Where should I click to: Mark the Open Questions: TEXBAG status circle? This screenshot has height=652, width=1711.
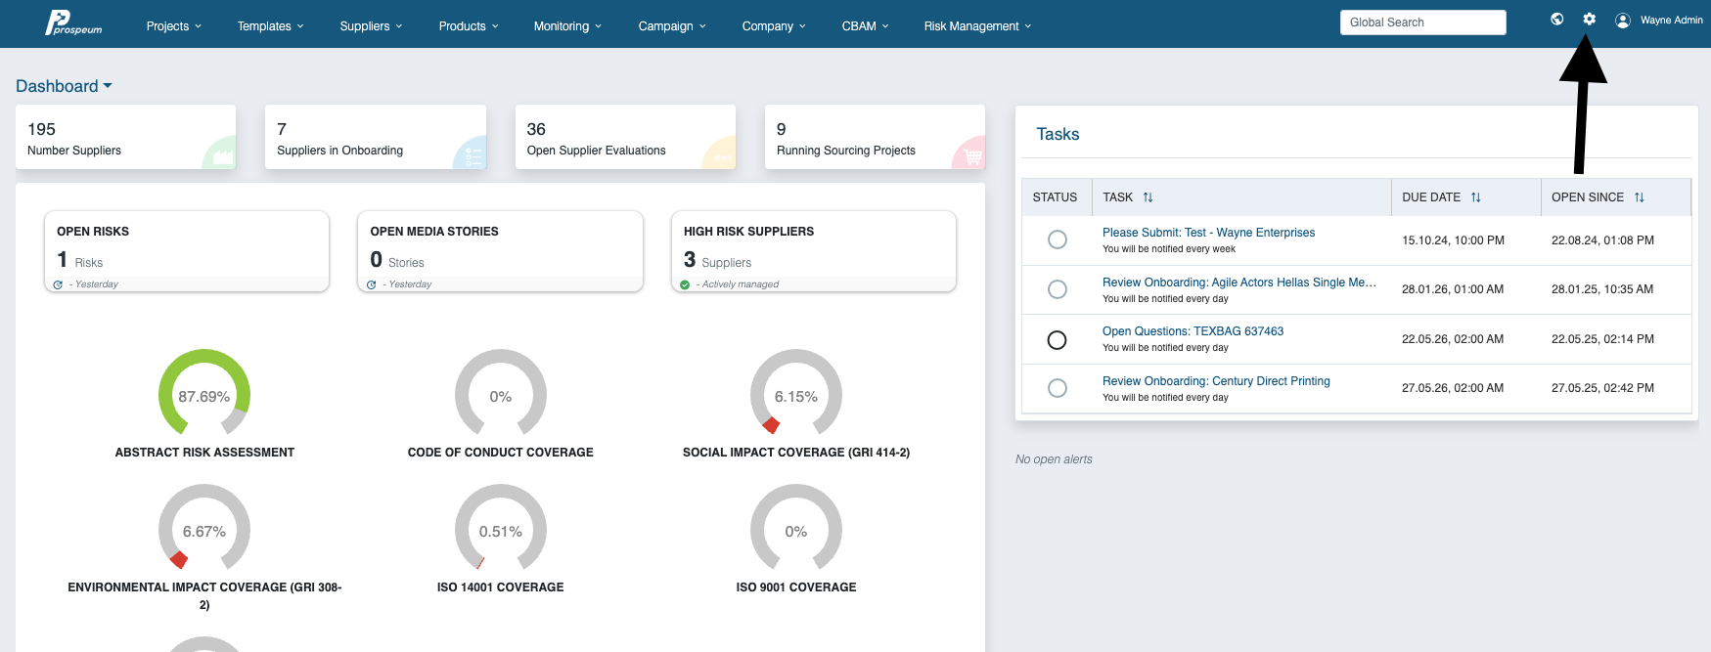[x=1058, y=340]
